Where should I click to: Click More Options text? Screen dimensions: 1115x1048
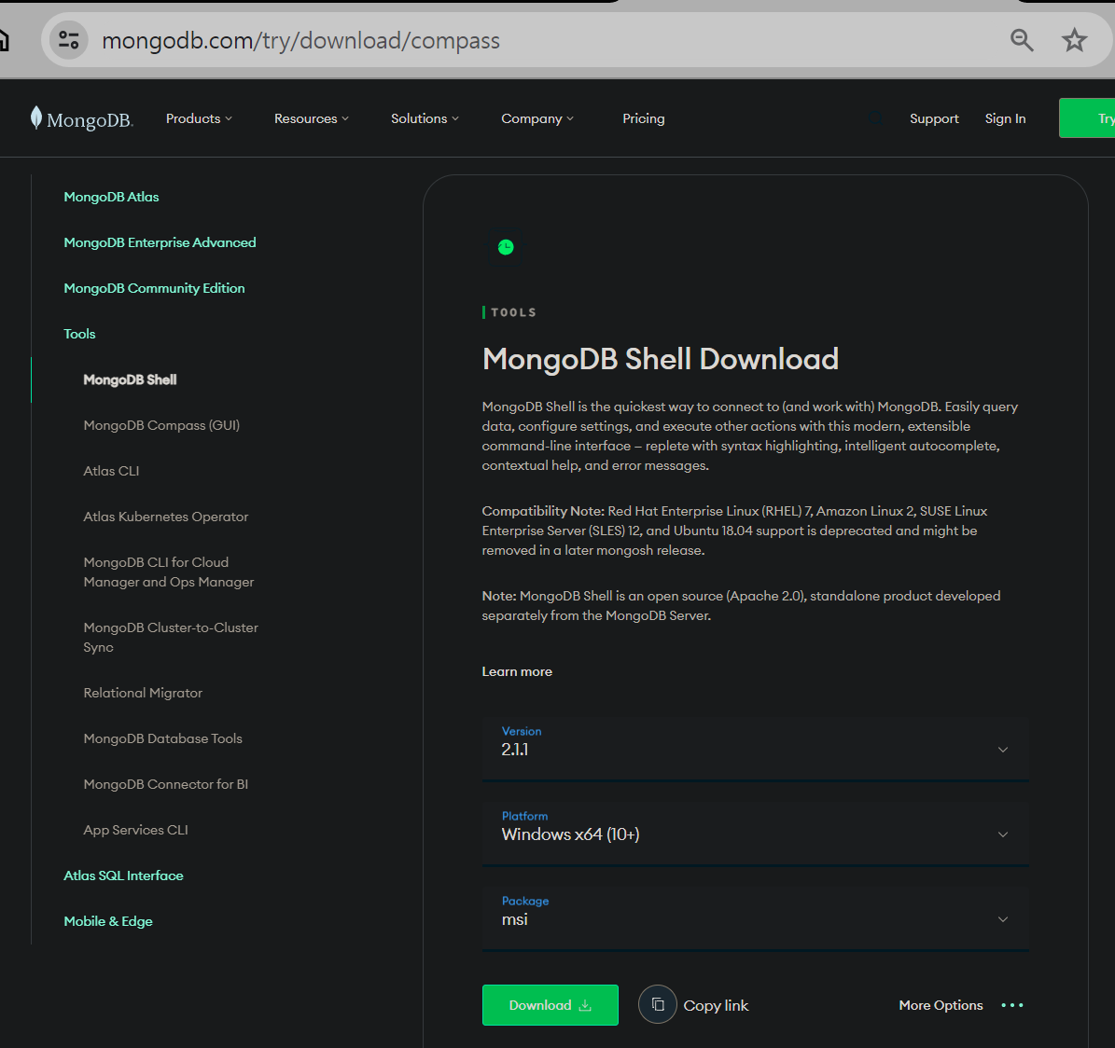coord(941,1005)
